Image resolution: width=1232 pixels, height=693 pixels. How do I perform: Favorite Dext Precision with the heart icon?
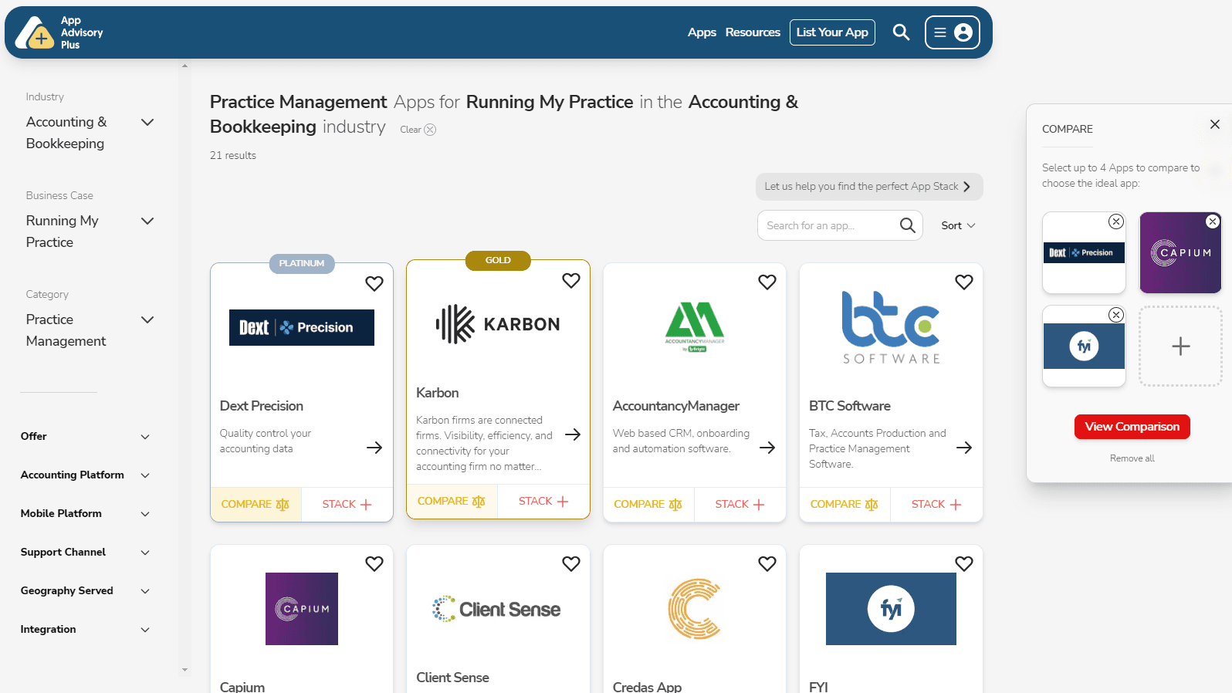[x=374, y=284]
